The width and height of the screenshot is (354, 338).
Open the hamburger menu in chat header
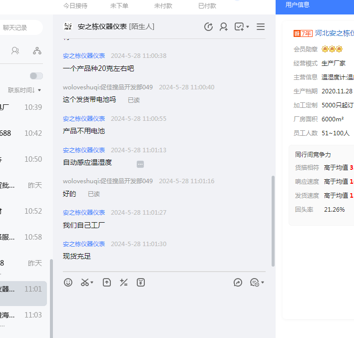pyautogui.click(x=260, y=27)
